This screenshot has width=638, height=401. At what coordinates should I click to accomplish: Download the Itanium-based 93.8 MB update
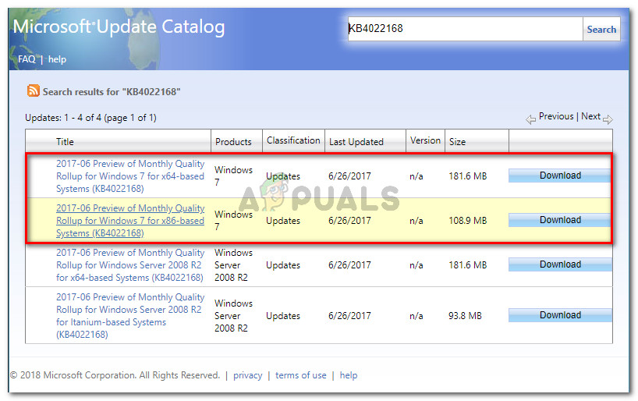click(560, 315)
